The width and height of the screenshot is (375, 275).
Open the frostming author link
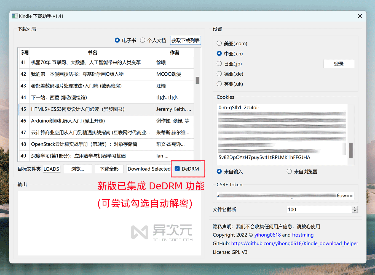tap(303, 235)
